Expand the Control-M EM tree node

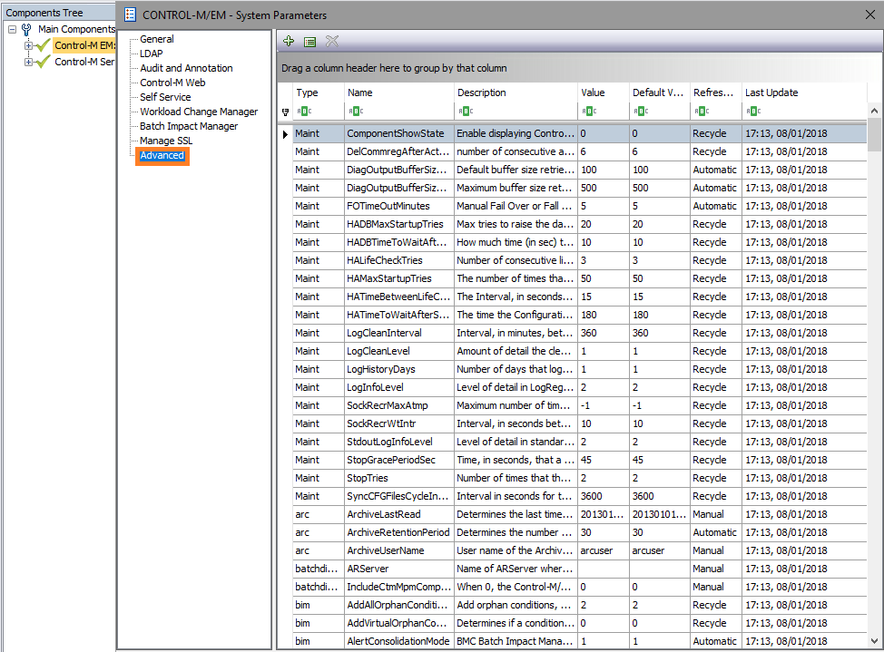pyautogui.click(x=27, y=45)
